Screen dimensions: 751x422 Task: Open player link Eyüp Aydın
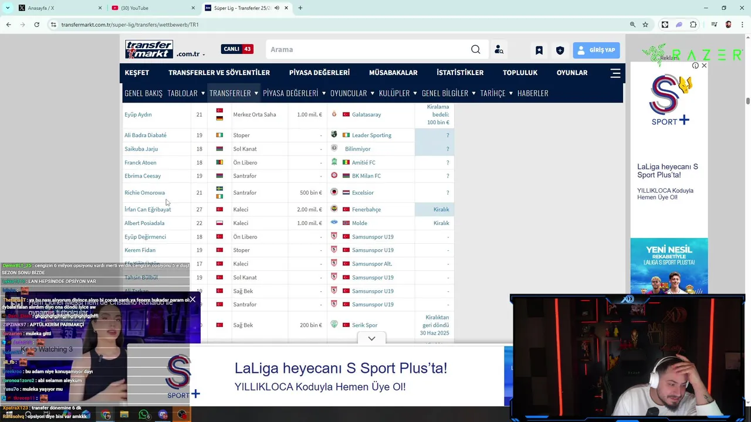[138, 114]
